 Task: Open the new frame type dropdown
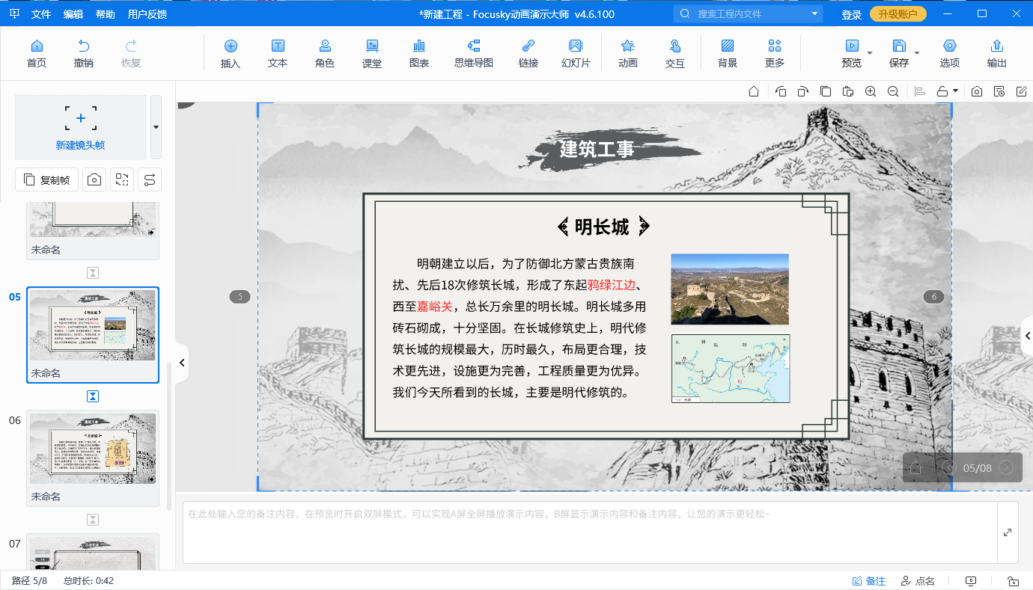156,127
